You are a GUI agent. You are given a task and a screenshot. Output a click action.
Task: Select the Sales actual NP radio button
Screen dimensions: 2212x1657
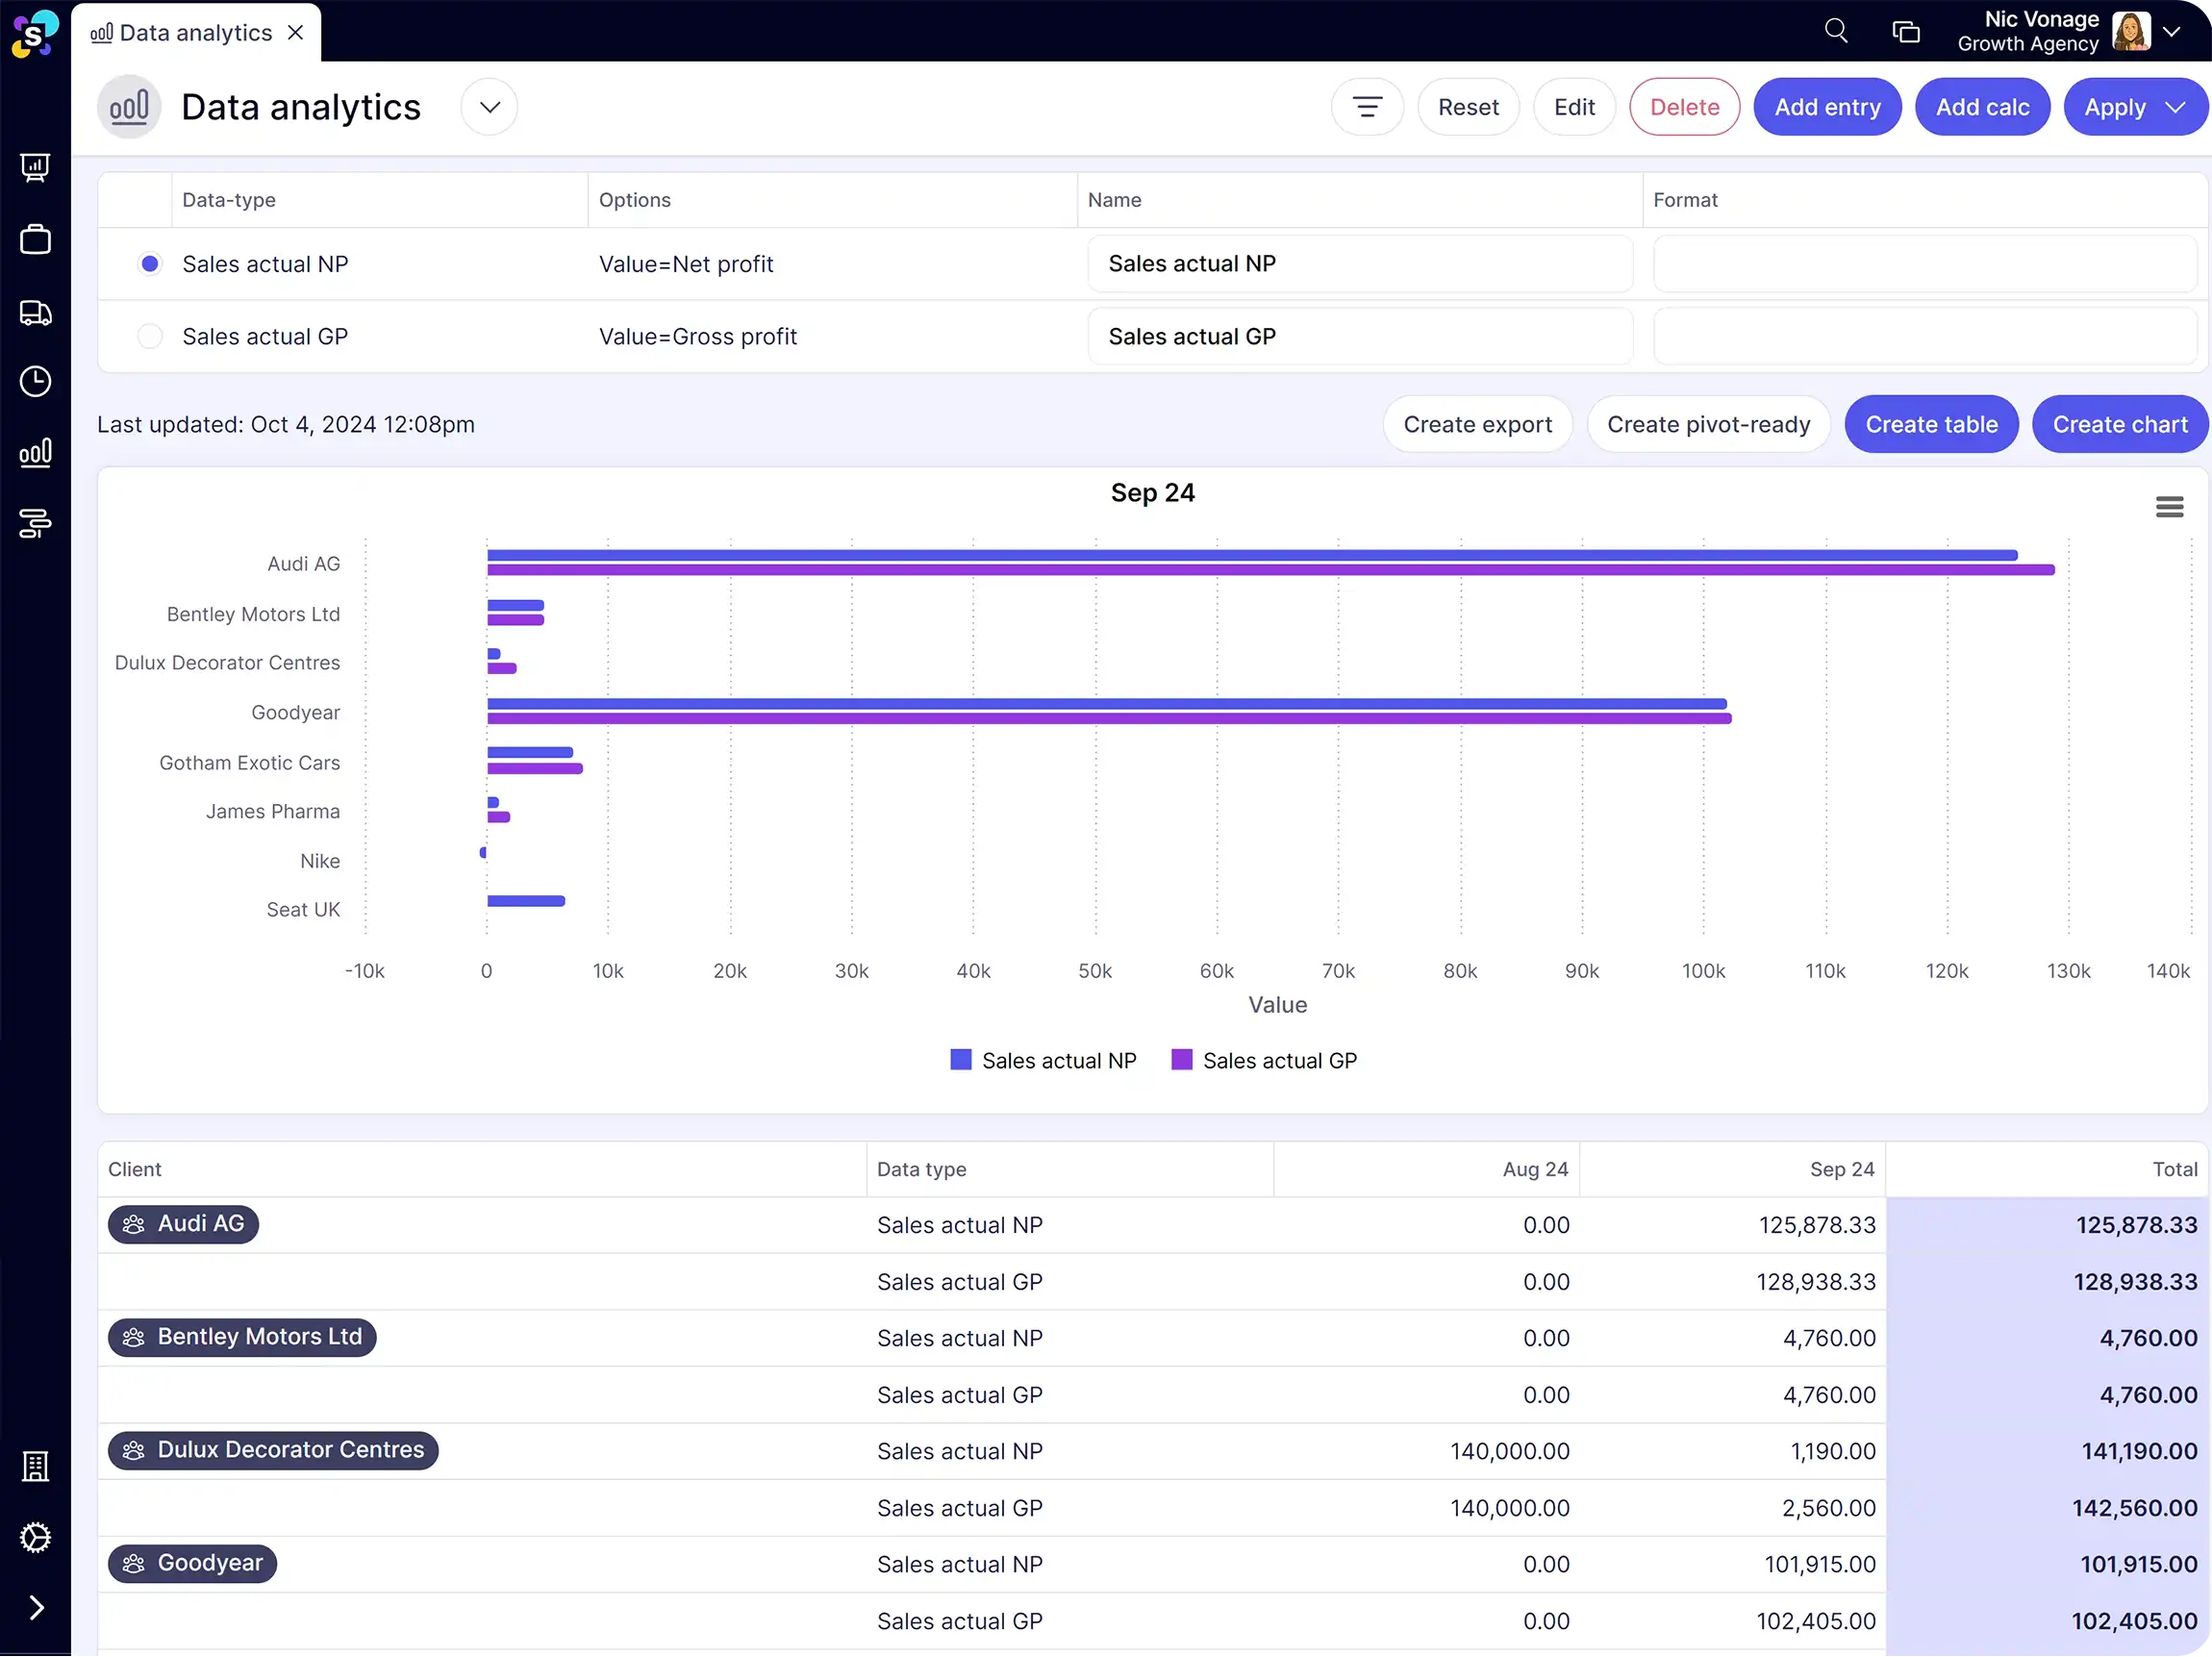[x=150, y=264]
